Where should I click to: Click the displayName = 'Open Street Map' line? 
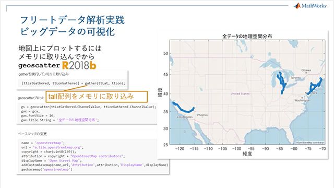(51, 160)
